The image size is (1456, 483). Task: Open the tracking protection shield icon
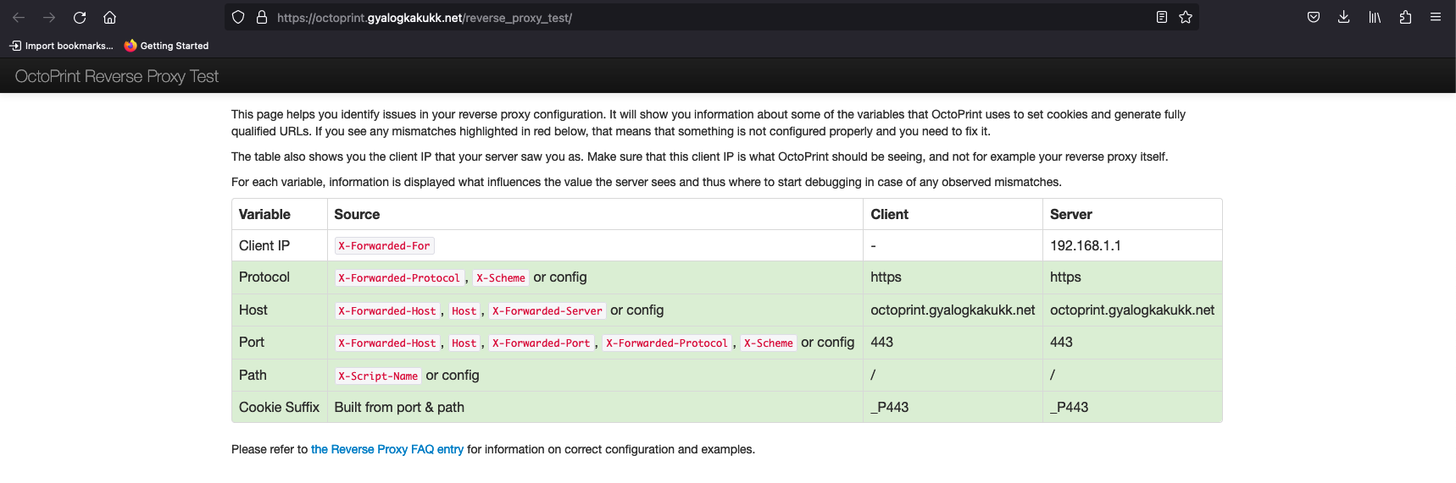coord(238,17)
